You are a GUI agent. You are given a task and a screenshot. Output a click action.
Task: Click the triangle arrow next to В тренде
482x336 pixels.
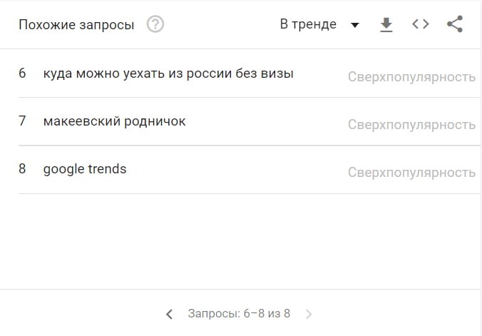[x=355, y=26]
